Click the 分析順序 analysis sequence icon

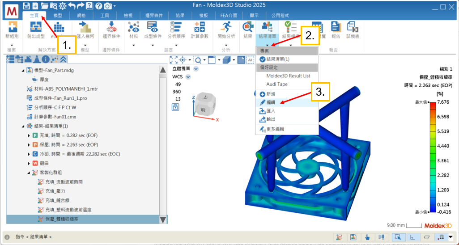(176, 27)
